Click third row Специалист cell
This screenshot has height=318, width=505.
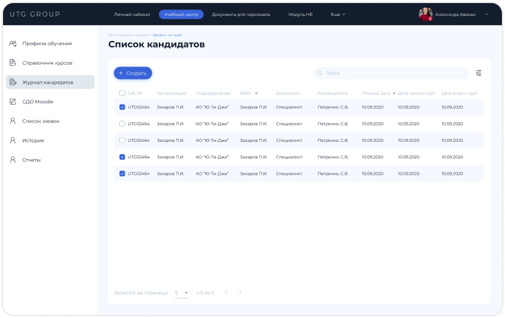point(289,140)
